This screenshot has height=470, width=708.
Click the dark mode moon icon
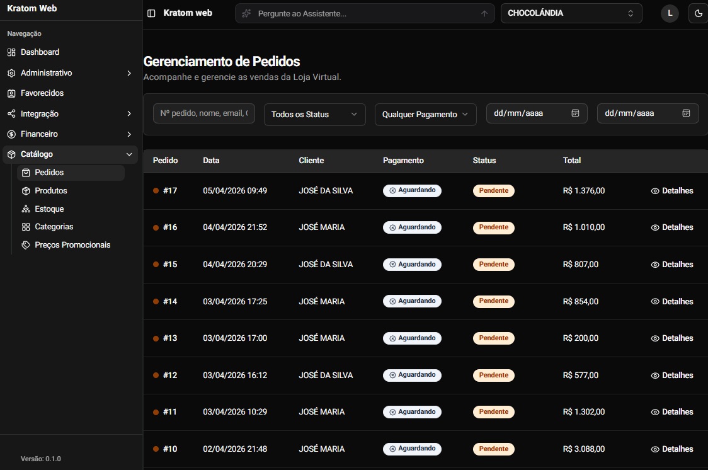pyautogui.click(x=699, y=13)
